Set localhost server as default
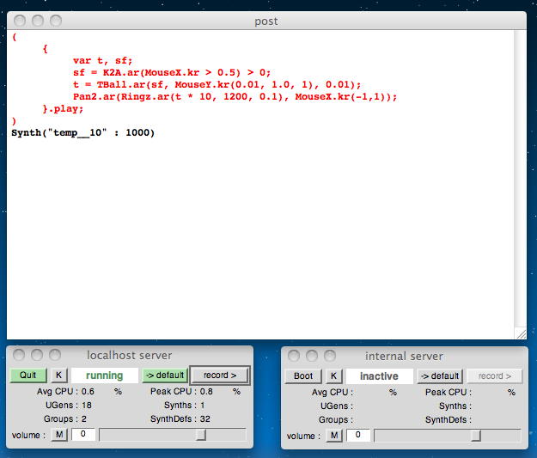 point(165,376)
